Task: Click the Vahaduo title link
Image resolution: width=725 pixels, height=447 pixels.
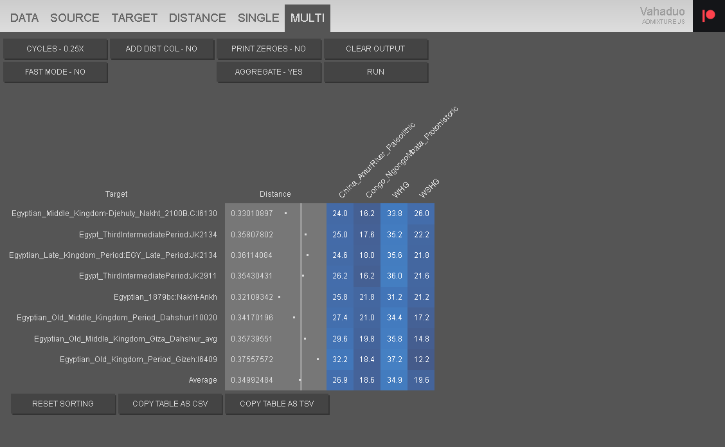Action: click(662, 12)
